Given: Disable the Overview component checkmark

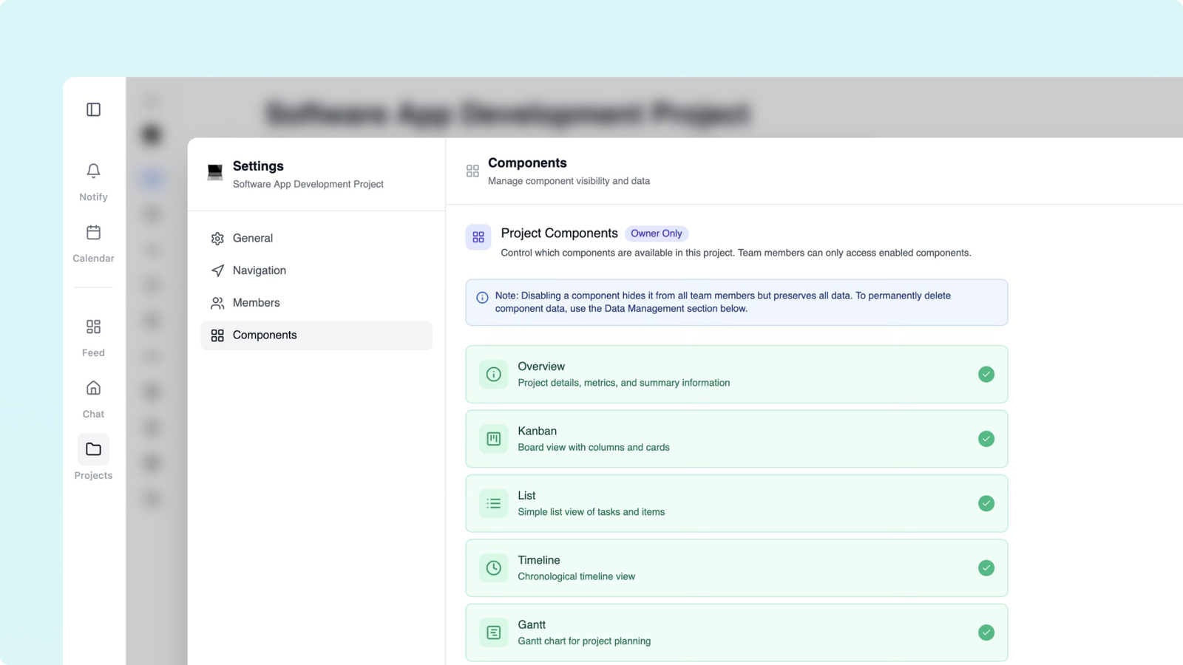Looking at the screenshot, I should [x=986, y=375].
